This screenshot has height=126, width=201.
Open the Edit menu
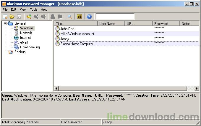[x=14, y=10]
